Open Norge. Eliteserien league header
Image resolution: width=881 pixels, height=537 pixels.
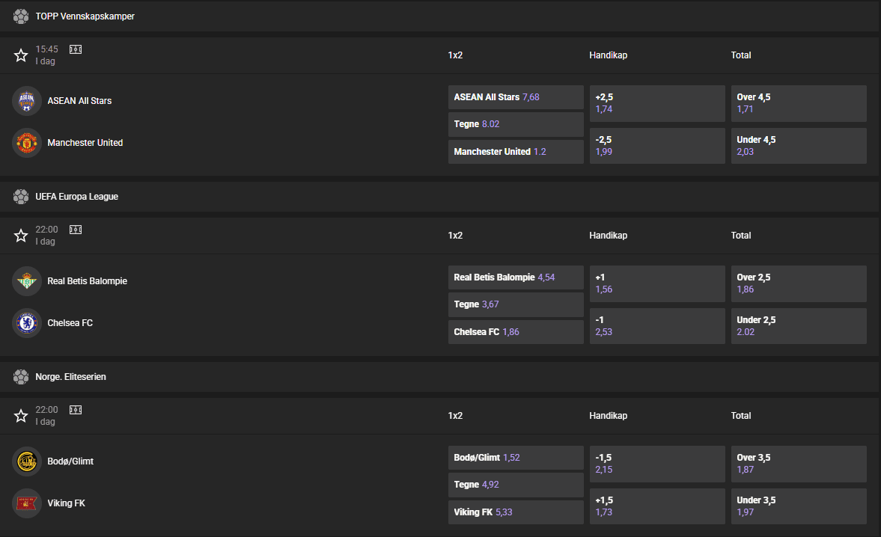[x=439, y=376]
